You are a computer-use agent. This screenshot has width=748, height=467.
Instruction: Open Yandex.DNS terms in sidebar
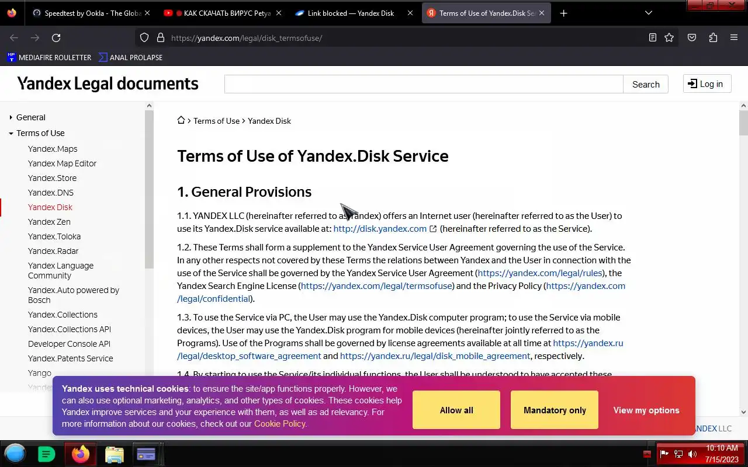(51, 193)
